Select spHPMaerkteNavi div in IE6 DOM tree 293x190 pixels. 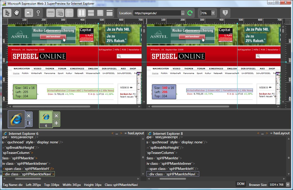29,174
